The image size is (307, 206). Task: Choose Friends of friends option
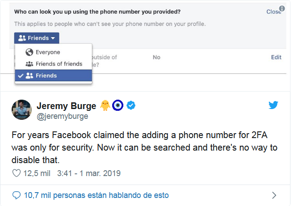click(x=59, y=64)
